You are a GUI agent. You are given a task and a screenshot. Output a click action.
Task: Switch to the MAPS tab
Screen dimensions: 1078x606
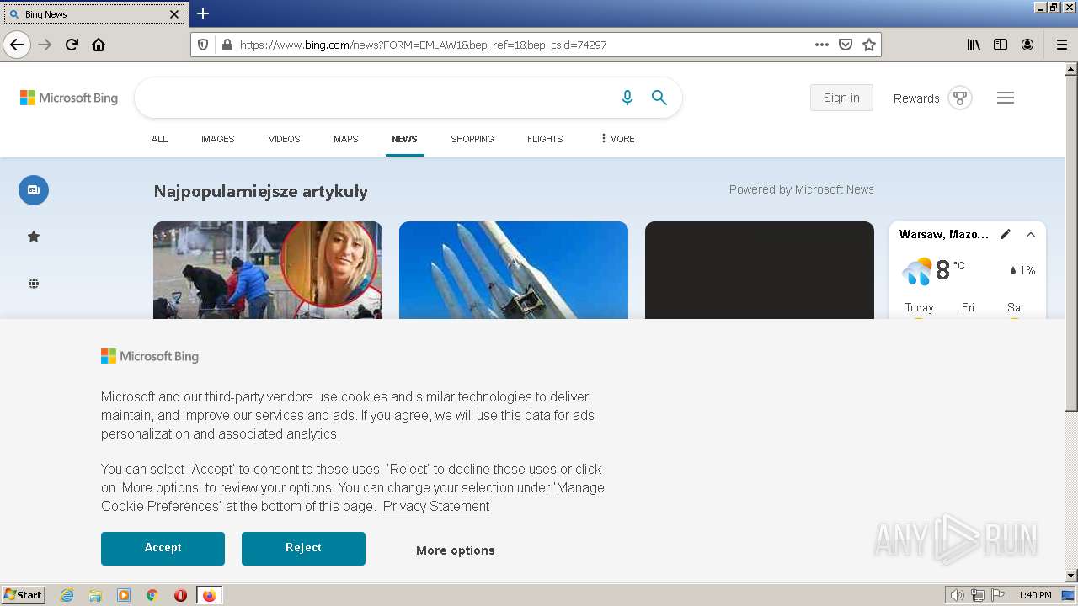click(345, 139)
